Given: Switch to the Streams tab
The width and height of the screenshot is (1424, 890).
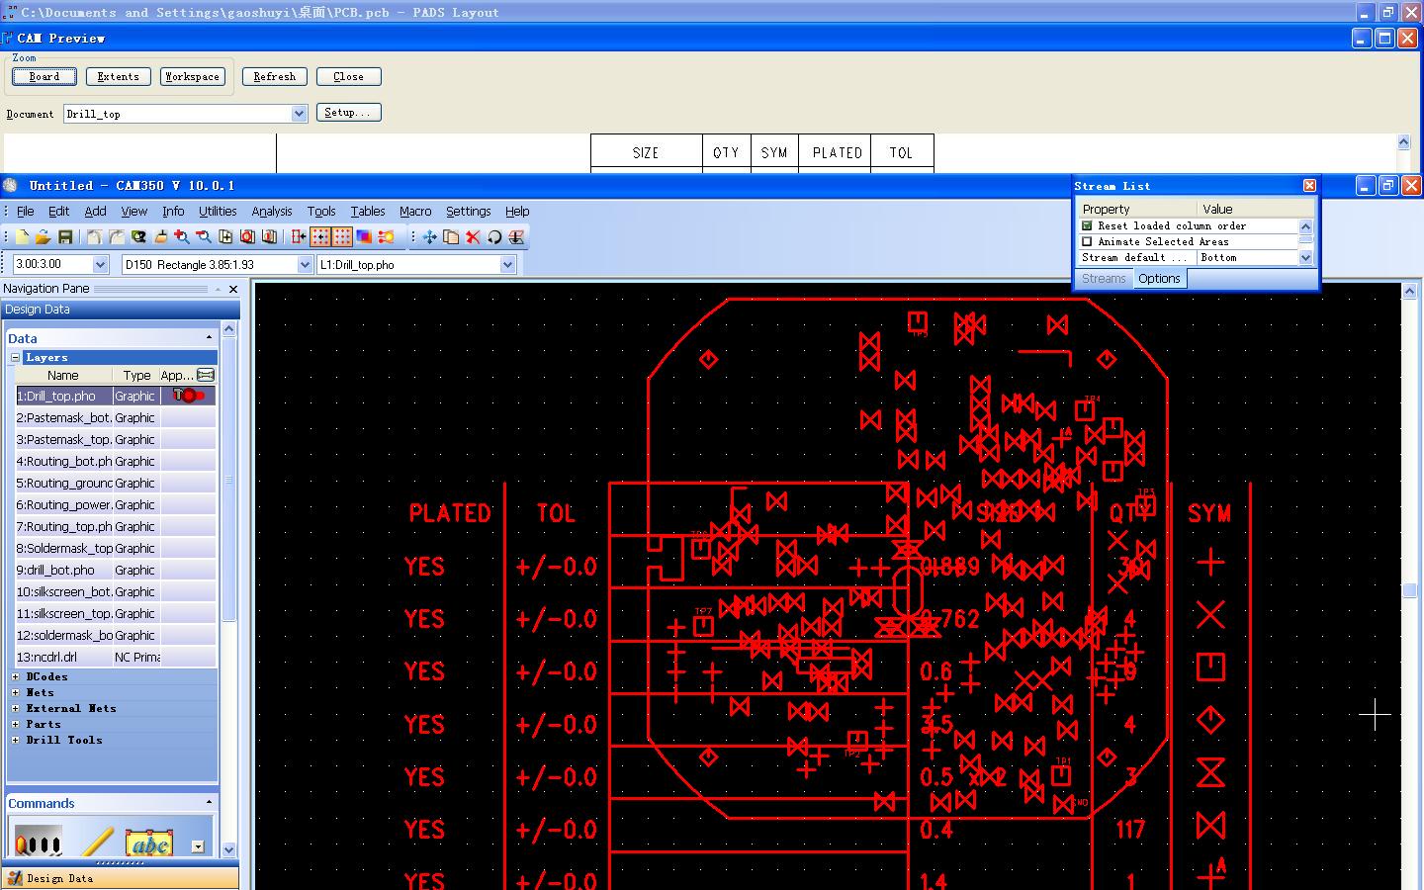Looking at the screenshot, I should [1104, 279].
